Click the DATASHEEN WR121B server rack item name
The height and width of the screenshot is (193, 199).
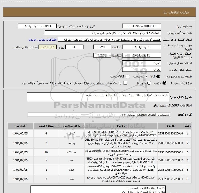121,170
